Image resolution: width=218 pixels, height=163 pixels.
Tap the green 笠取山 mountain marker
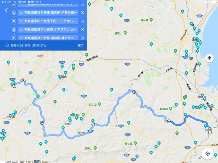[x=126, y=34]
